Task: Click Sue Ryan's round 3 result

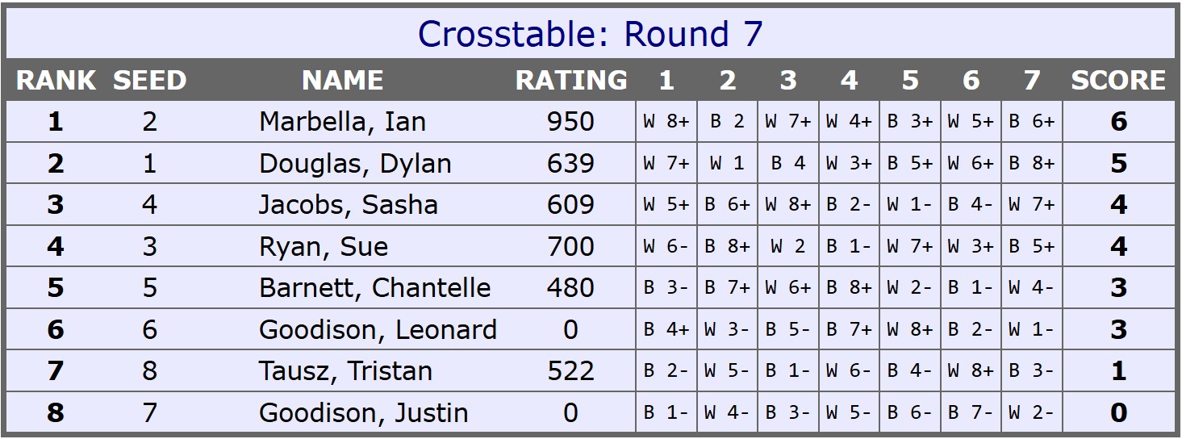Action: coord(788,247)
